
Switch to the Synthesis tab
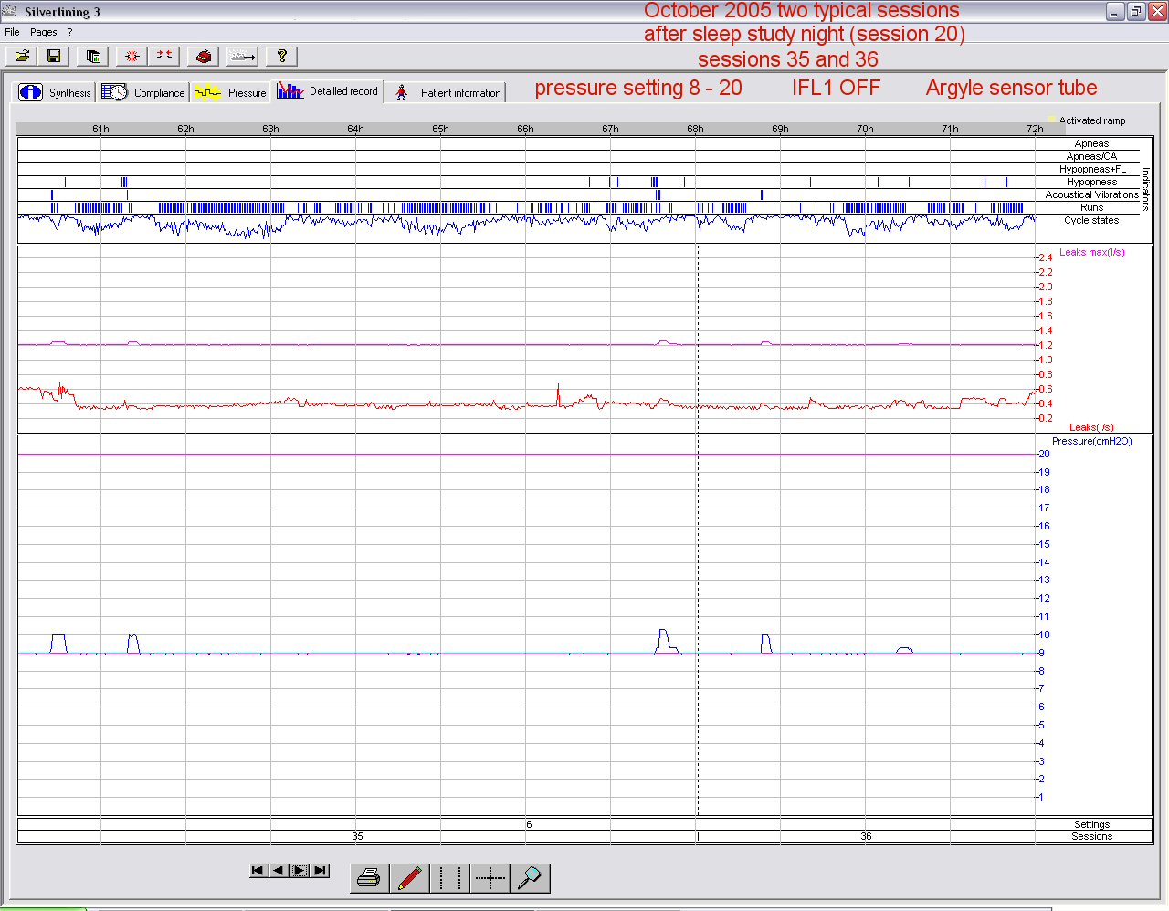point(56,92)
